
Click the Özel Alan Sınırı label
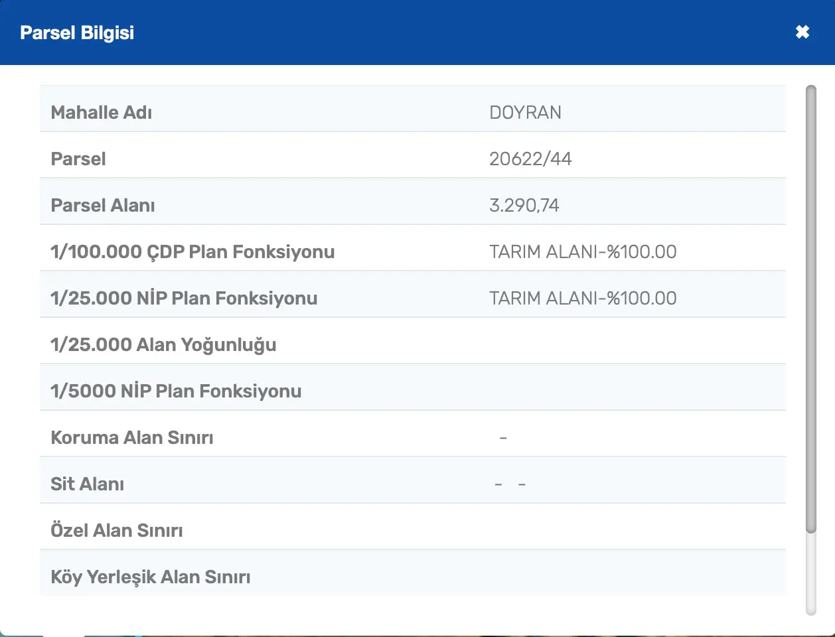click(117, 530)
